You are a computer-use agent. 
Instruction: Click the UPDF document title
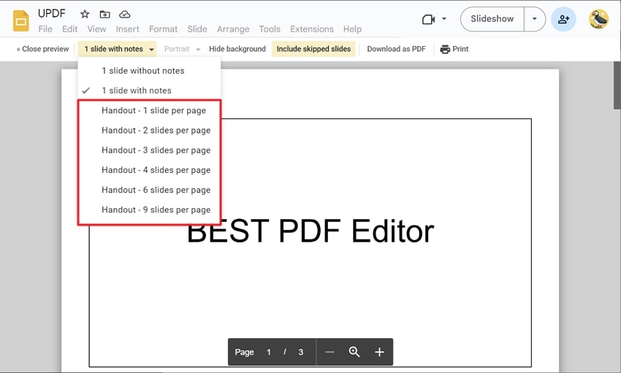pyautogui.click(x=51, y=13)
